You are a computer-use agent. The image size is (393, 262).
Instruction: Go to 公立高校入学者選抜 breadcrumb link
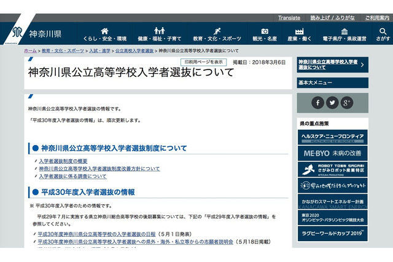click(134, 50)
